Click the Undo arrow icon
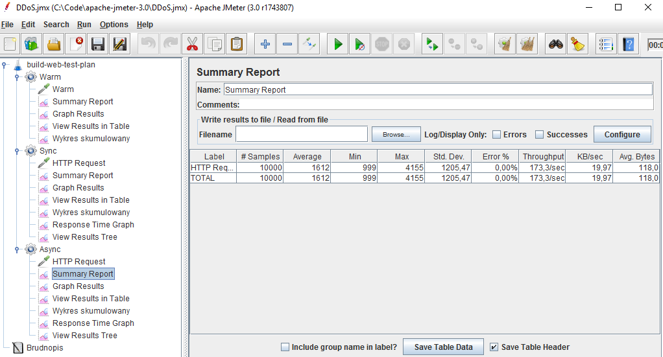This screenshot has height=357, width=663. pos(149,44)
